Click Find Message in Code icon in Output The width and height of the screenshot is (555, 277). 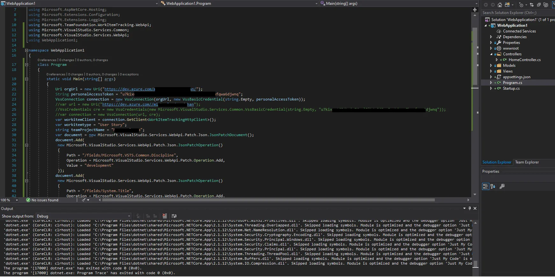(138, 216)
